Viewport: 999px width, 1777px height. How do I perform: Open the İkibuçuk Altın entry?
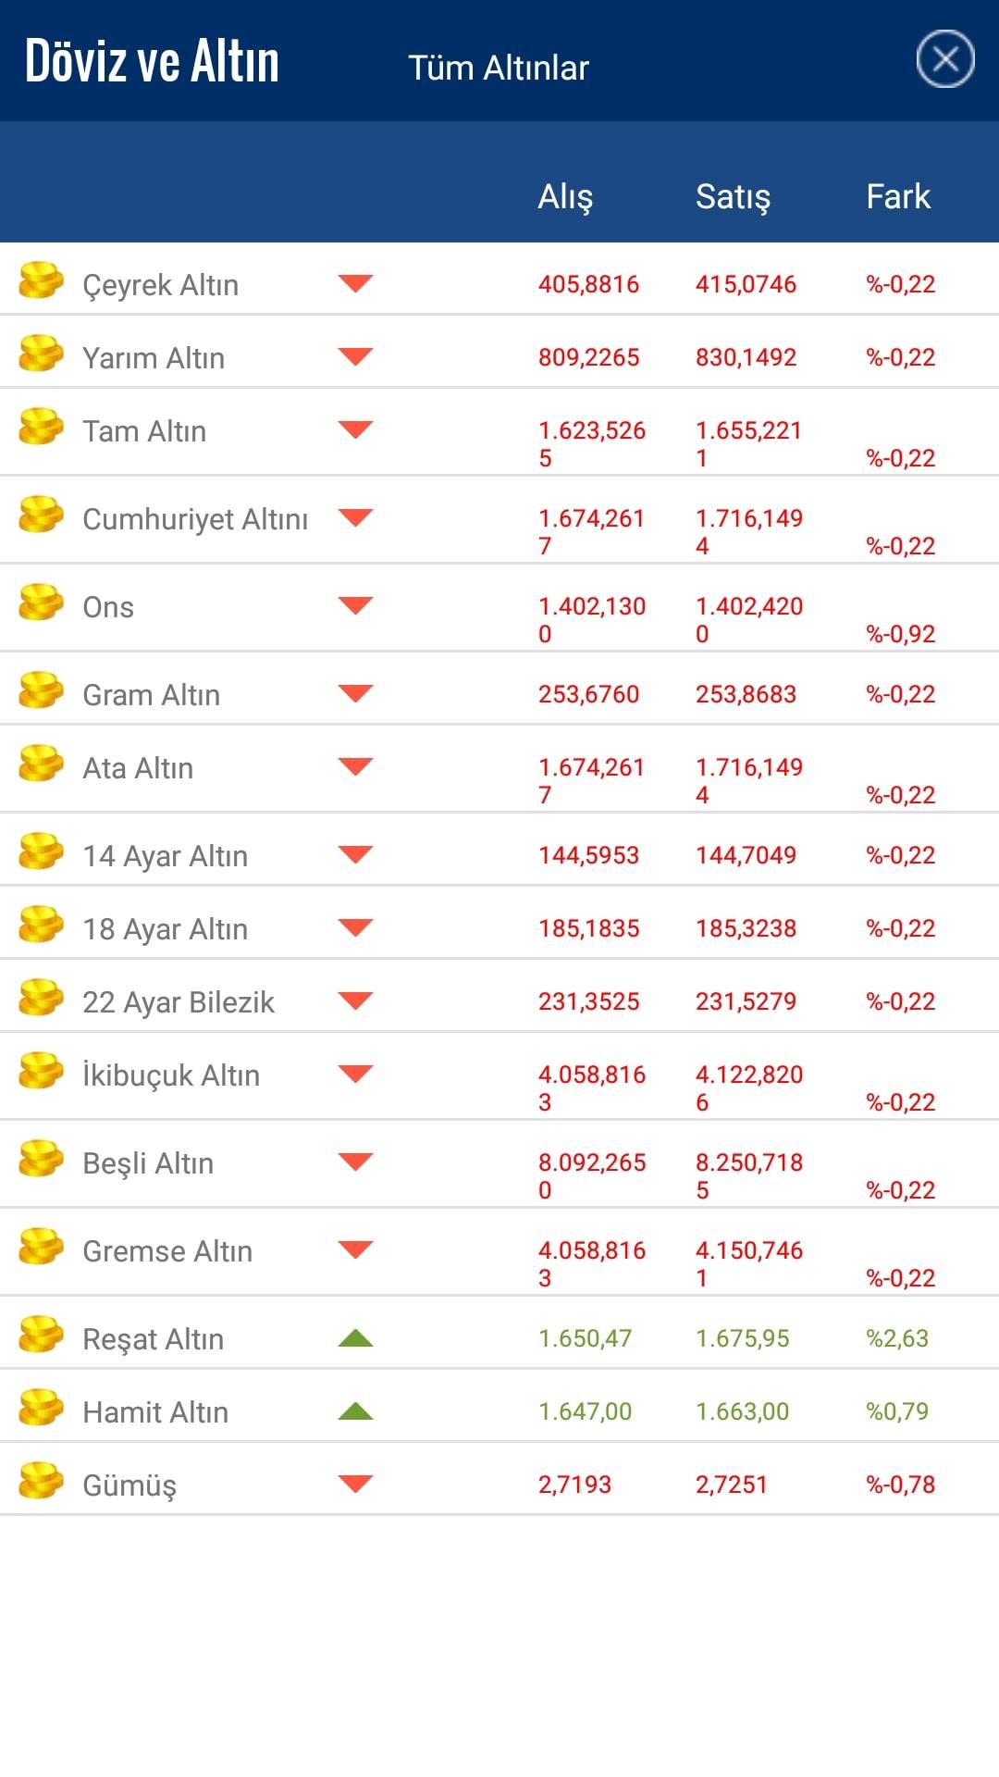pos(499,1076)
